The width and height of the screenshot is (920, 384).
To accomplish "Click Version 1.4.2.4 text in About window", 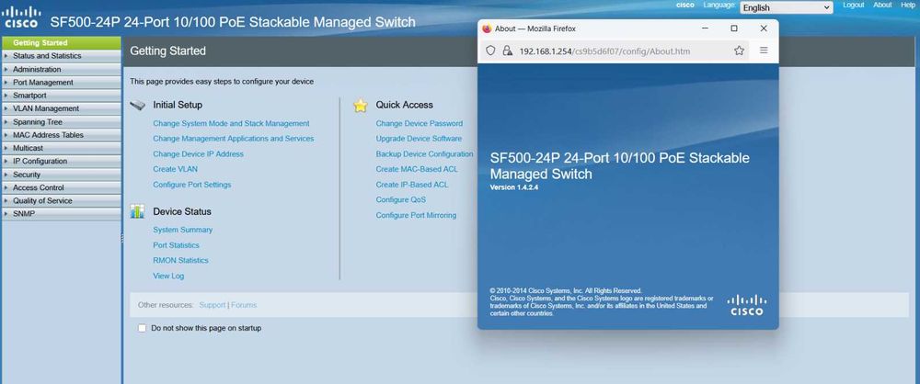I will pos(514,187).
